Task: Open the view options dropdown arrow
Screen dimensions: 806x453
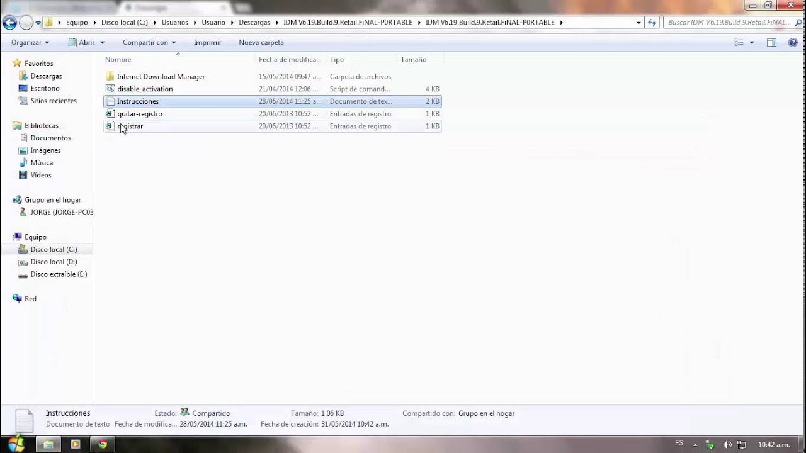Action: [x=752, y=42]
